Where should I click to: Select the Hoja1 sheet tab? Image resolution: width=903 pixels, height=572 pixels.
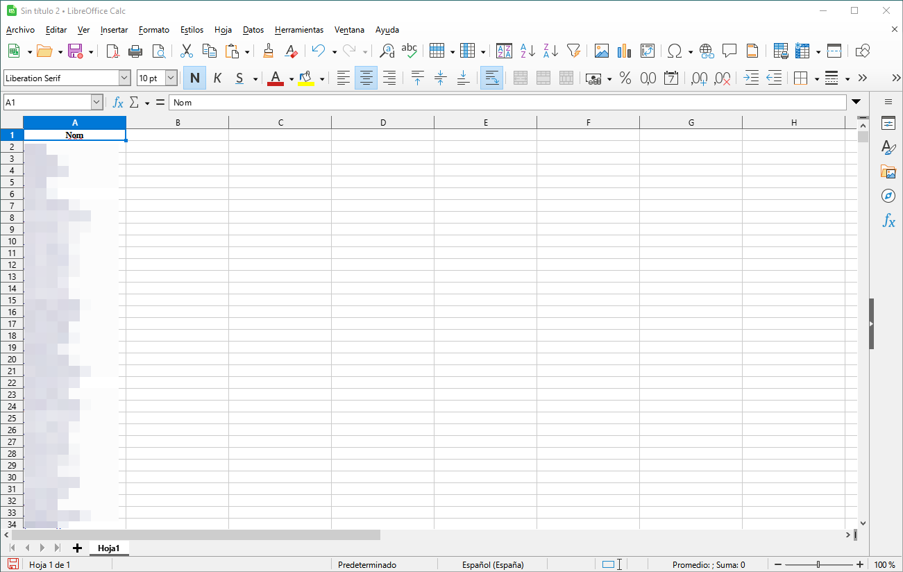(x=109, y=548)
